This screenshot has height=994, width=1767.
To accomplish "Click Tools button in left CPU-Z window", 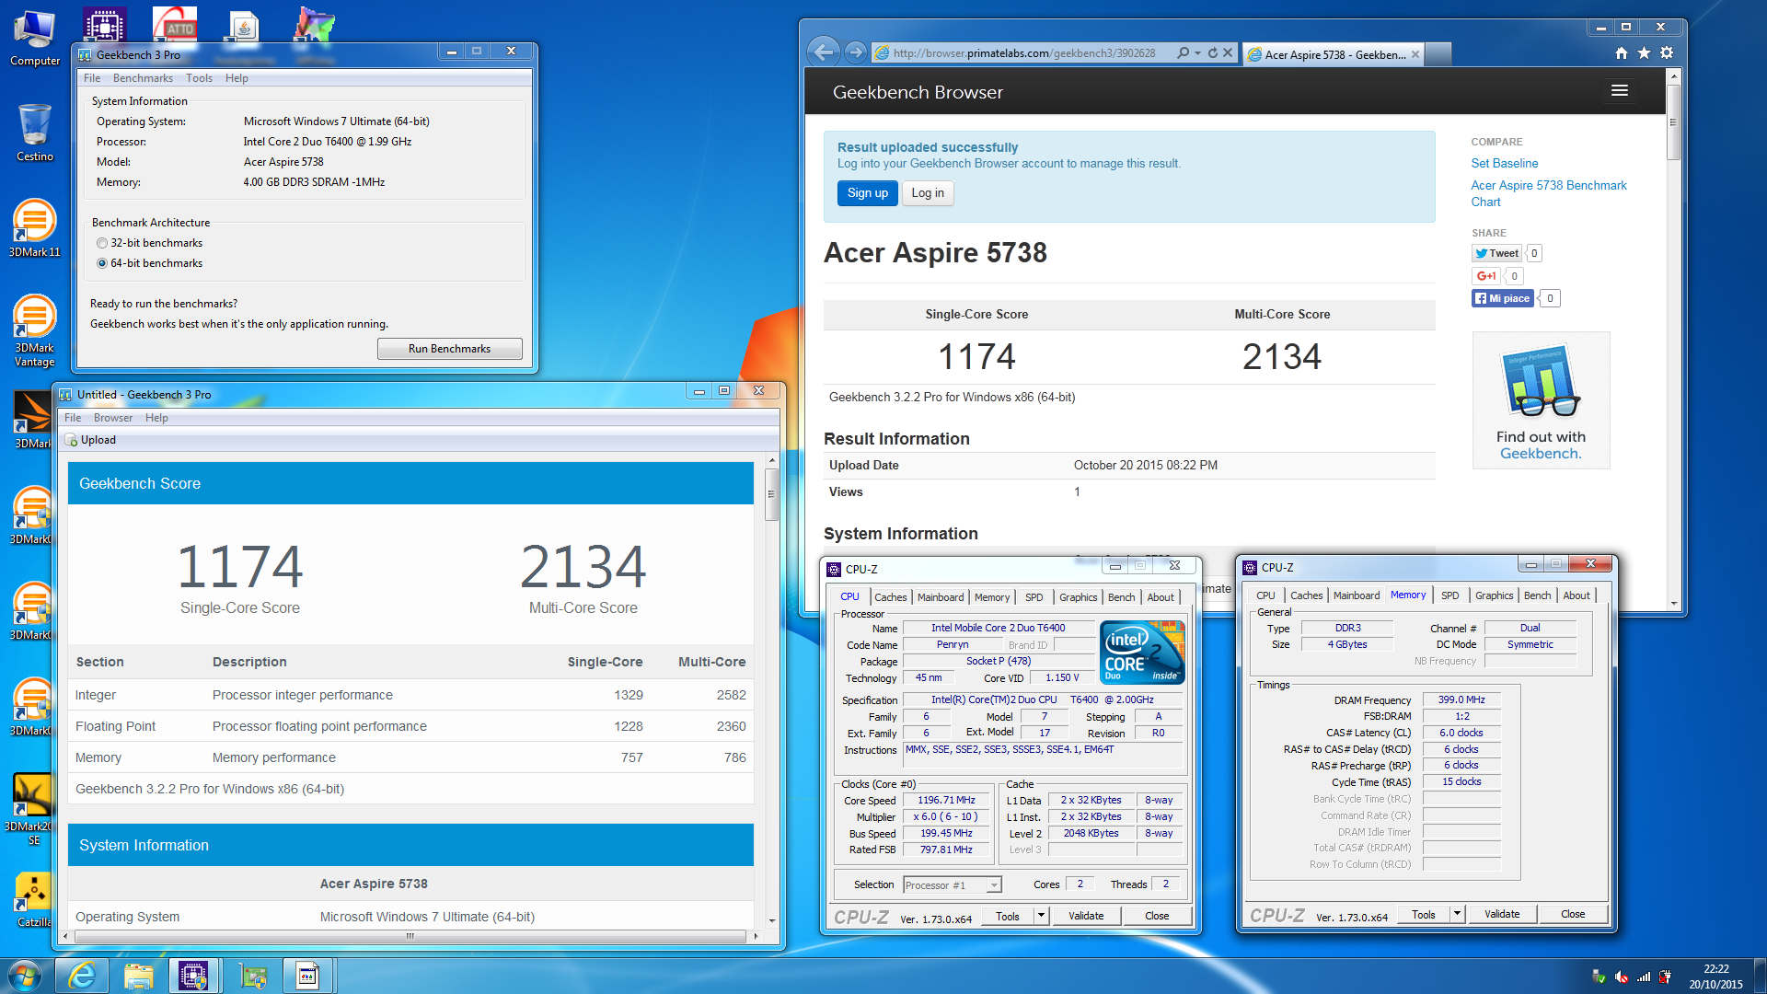I will (x=1008, y=916).
